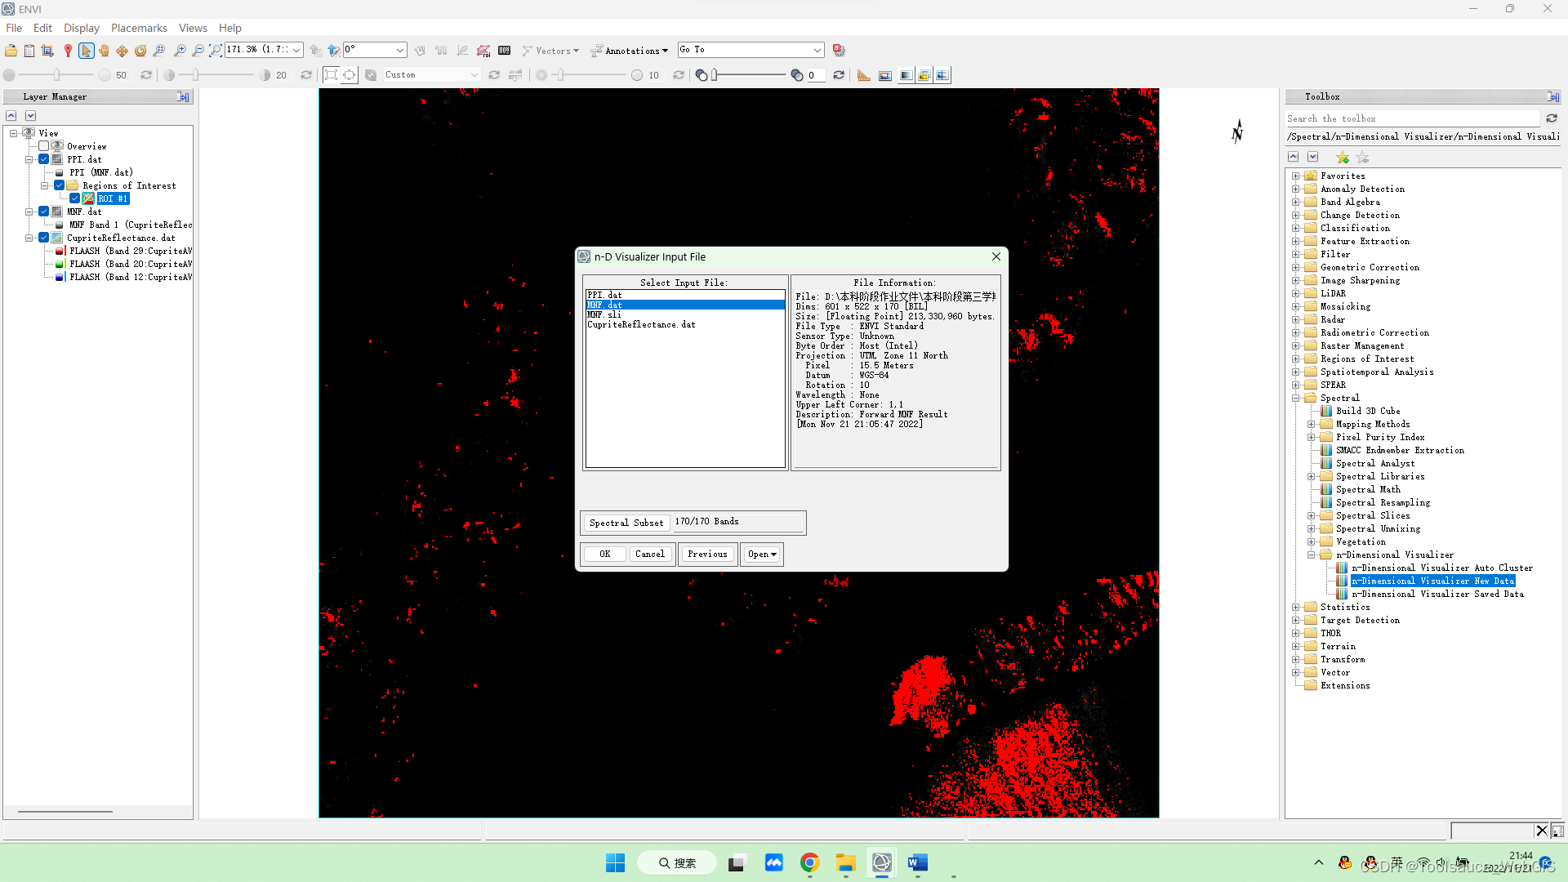
Task: Click the Zoom In magnifier icon
Action: pos(180,51)
